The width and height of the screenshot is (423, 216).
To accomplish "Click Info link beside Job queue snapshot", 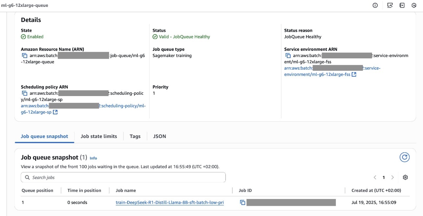I will coord(93,158).
